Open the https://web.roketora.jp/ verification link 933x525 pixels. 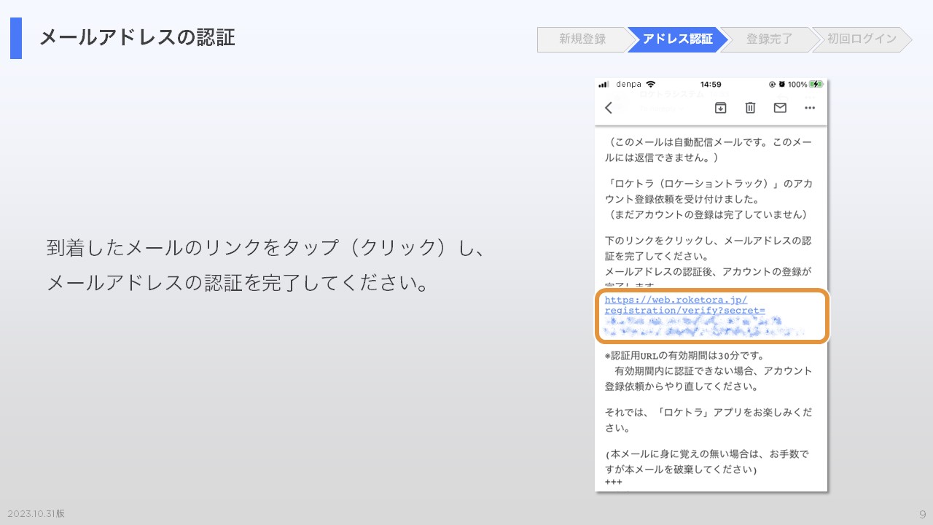(x=685, y=306)
